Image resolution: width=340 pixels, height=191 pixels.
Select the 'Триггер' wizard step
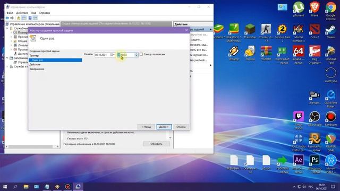point(34,56)
